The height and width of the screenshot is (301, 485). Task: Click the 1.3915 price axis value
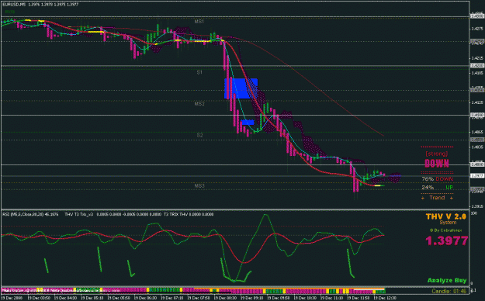476,206
